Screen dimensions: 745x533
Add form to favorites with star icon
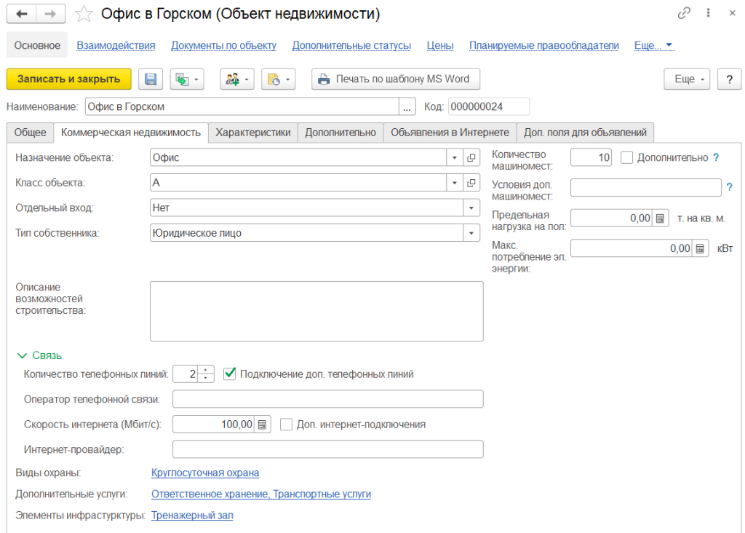(84, 14)
